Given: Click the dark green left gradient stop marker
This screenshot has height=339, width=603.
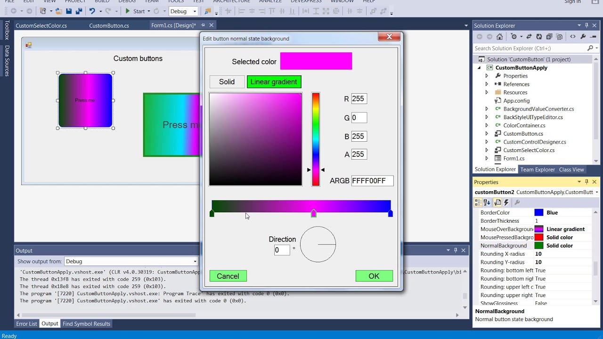Looking at the screenshot, I should 212,214.
